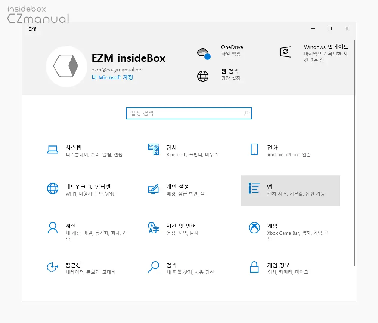This screenshot has height=323, width=378.
Task: Open the 개인 정보 privacy icon
Action: [x=254, y=268]
